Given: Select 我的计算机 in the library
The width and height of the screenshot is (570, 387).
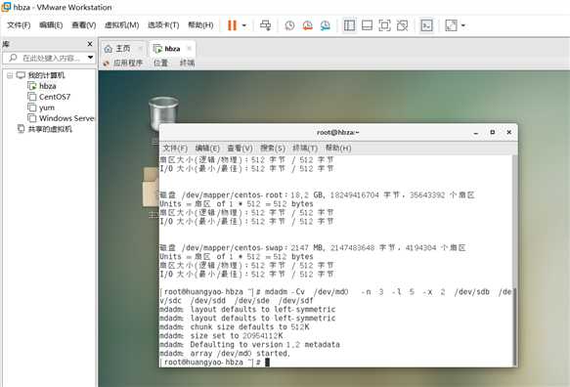Looking at the screenshot, I should (46, 75).
